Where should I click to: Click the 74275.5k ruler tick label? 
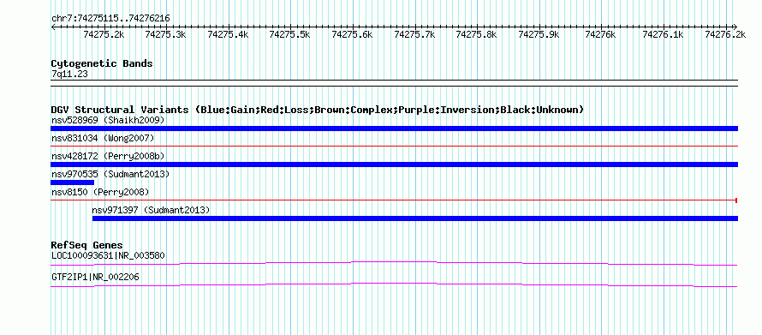[290, 35]
